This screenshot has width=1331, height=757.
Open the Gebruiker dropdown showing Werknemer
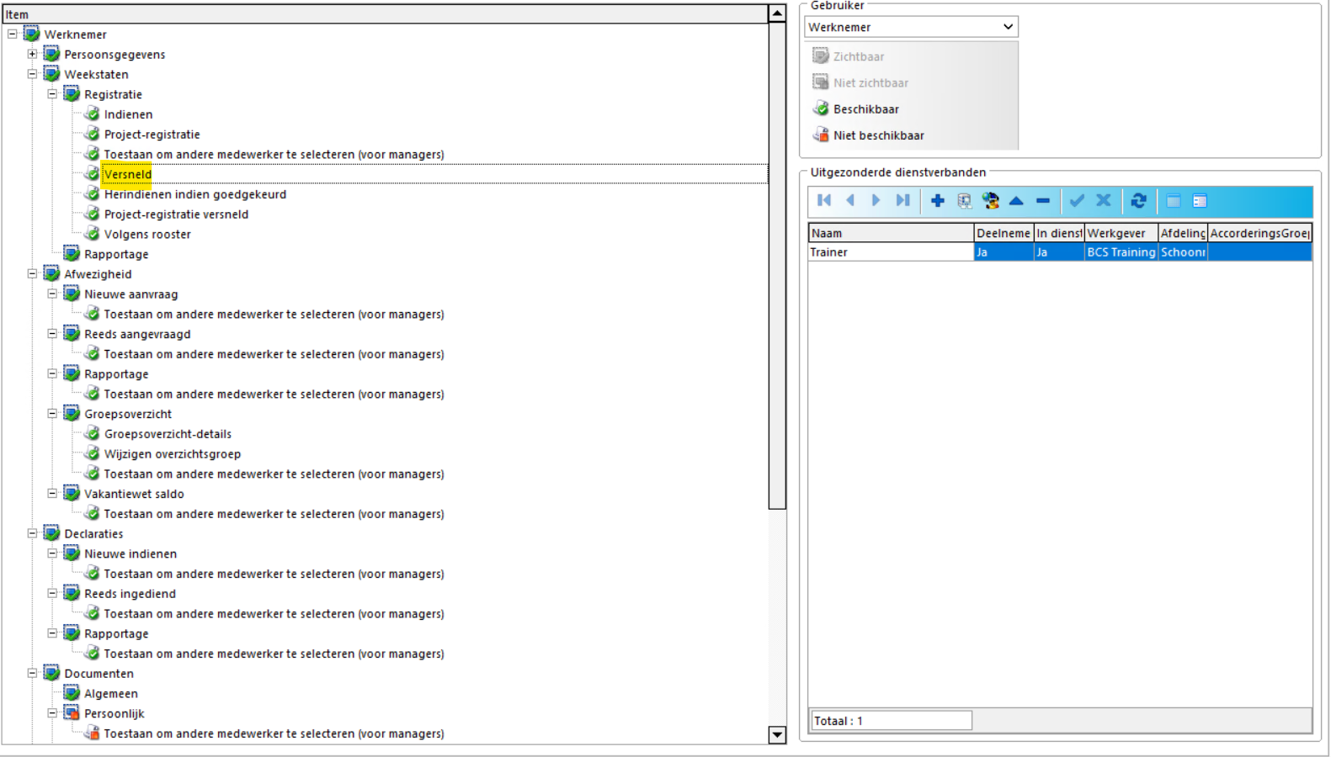pyautogui.click(x=911, y=27)
